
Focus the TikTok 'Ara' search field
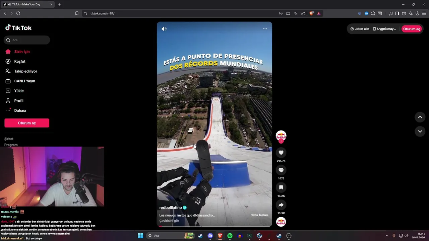27,40
